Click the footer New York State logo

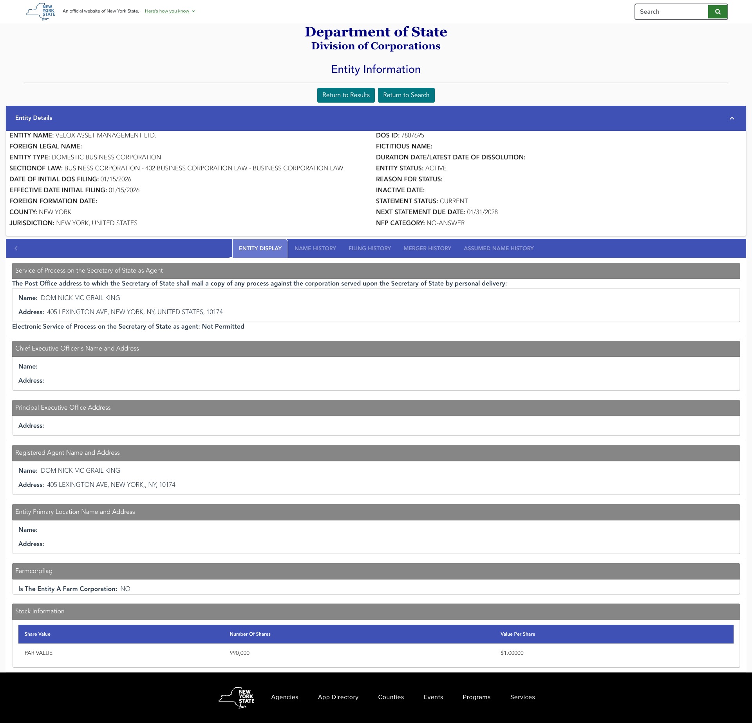tap(237, 697)
